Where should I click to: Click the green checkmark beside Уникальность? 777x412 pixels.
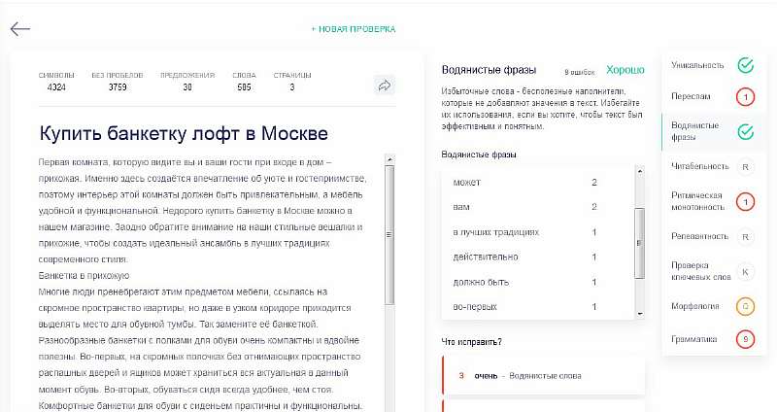[745, 65]
